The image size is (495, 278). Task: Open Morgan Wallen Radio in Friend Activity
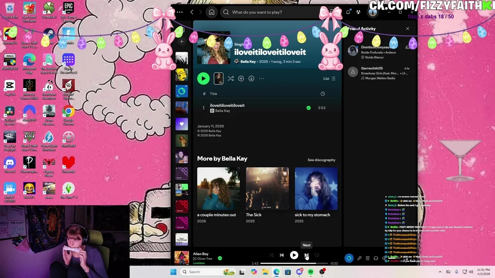point(380,78)
